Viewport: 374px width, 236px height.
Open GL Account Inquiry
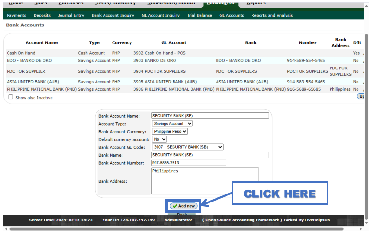pyautogui.click(x=161, y=15)
